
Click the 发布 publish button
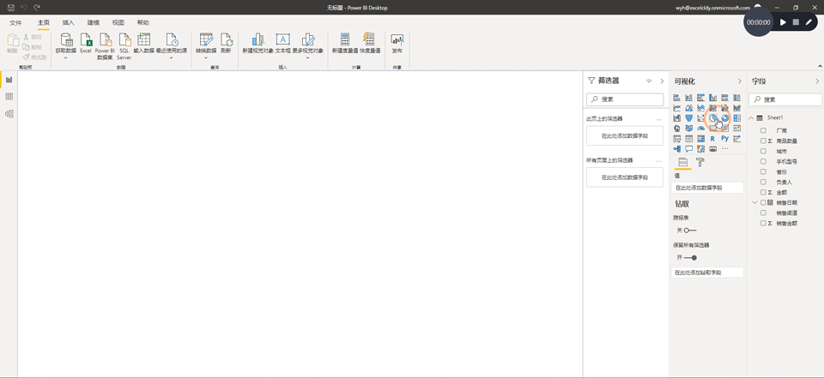(x=397, y=43)
